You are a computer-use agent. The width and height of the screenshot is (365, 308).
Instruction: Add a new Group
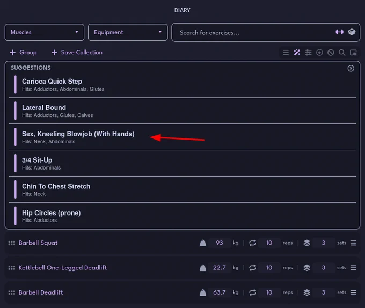(x=23, y=53)
